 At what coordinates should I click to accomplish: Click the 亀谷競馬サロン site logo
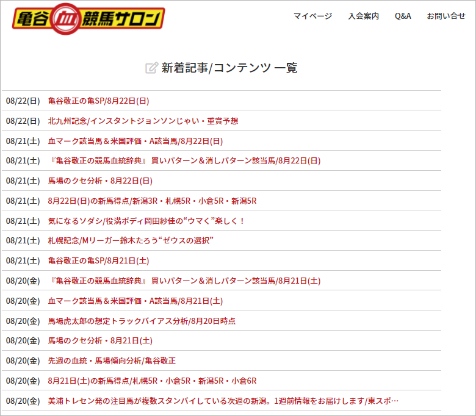(x=88, y=19)
